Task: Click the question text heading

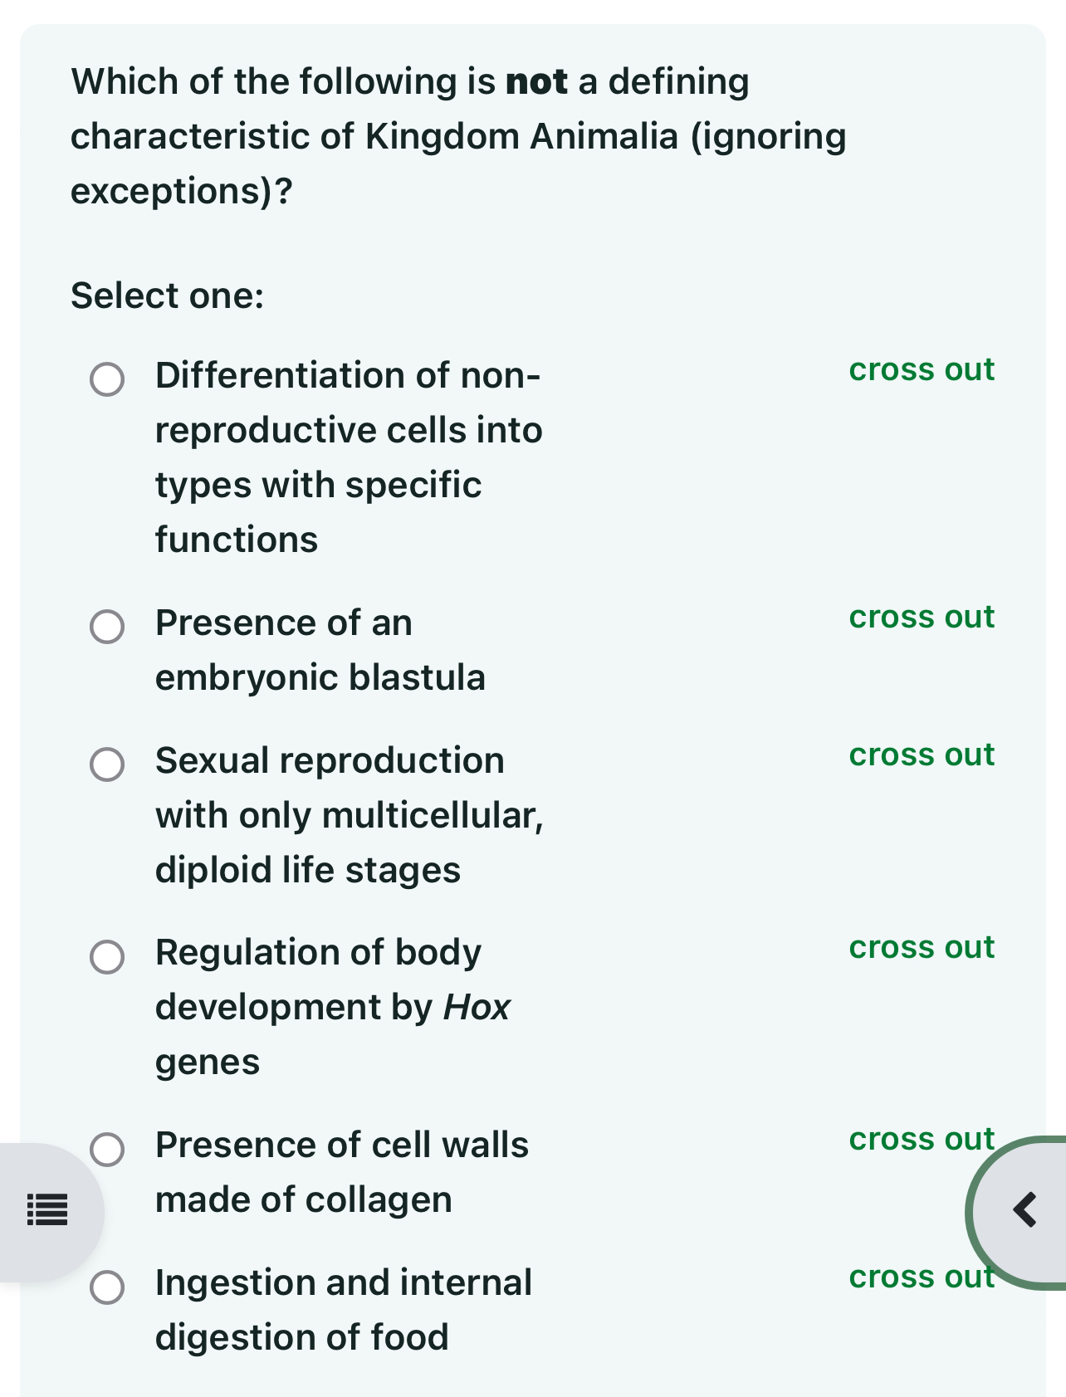Action: (457, 135)
